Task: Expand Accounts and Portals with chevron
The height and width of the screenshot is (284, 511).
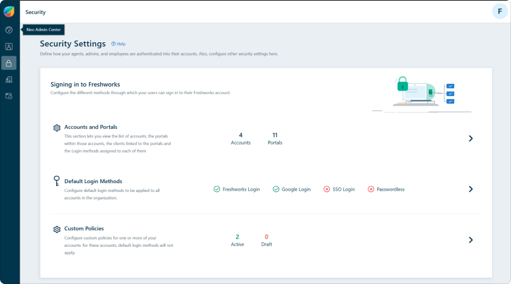Action: click(x=471, y=138)
